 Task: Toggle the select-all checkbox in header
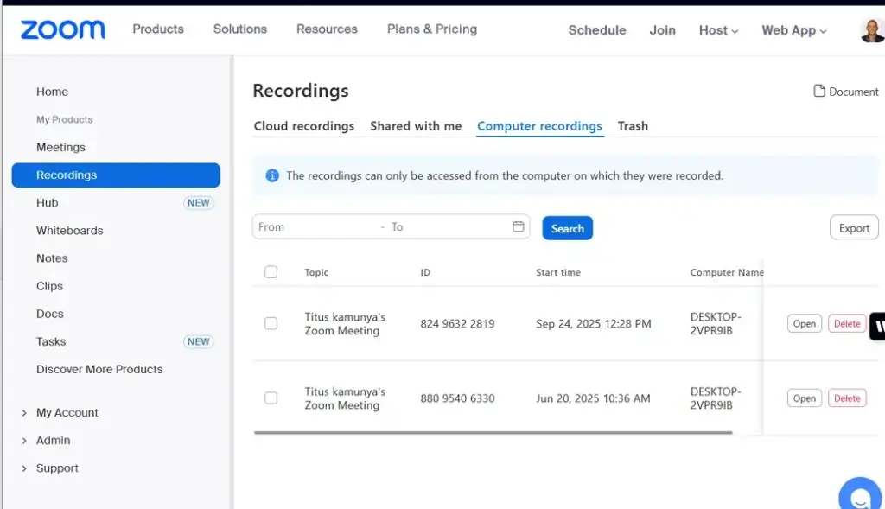tap(271, 272)
